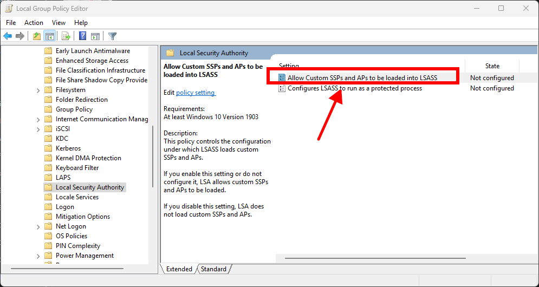Toggle the Show/Hide Console Tree icon
Image resolution: width=539 pixels, height=287 pixels.
pos(49,36)
